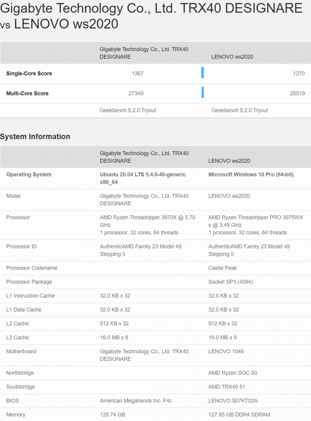Click the Castle Peak processor codename value
311x421 pixels.
[223, 268]
